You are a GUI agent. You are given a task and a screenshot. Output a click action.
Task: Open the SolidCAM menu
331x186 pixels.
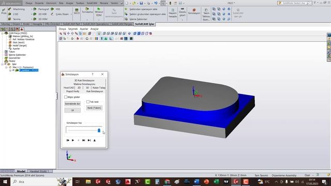click(x=92, y=3)
